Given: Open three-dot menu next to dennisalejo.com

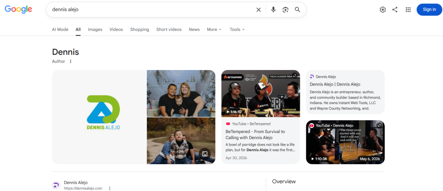Looking at the screenshot, I should pyautogui.click(x=110, y=188).
